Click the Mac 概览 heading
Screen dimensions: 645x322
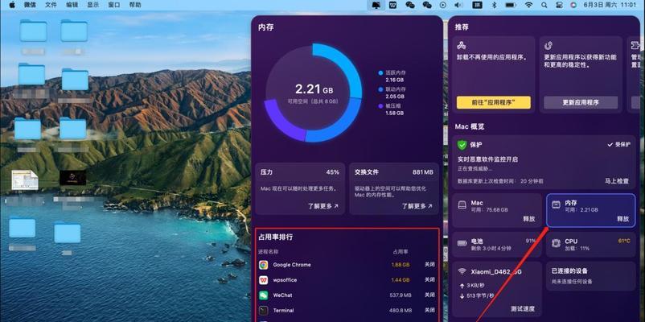[470, 126]
